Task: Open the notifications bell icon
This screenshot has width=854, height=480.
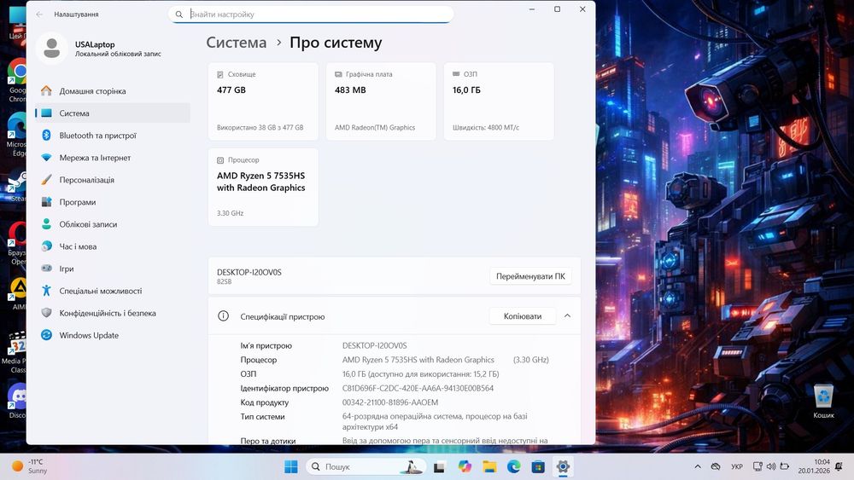Action: pyautogui.click(x=839, y=466)
